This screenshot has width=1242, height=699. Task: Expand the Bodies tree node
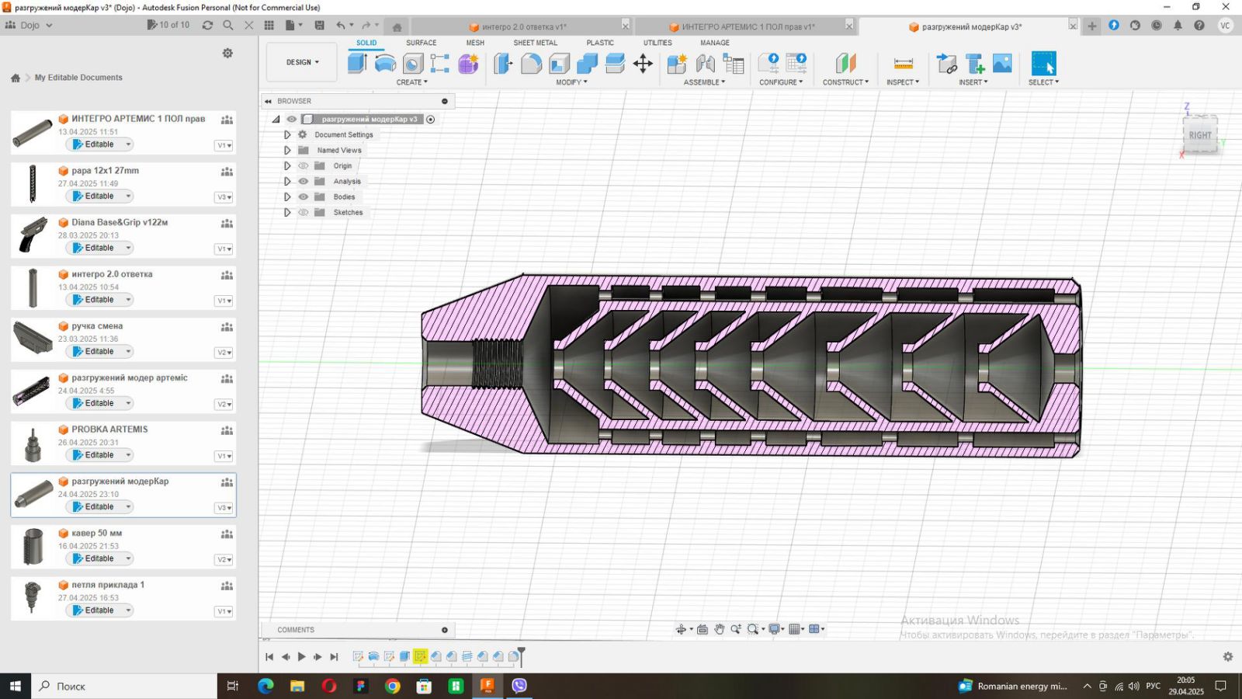click(287, 197)
